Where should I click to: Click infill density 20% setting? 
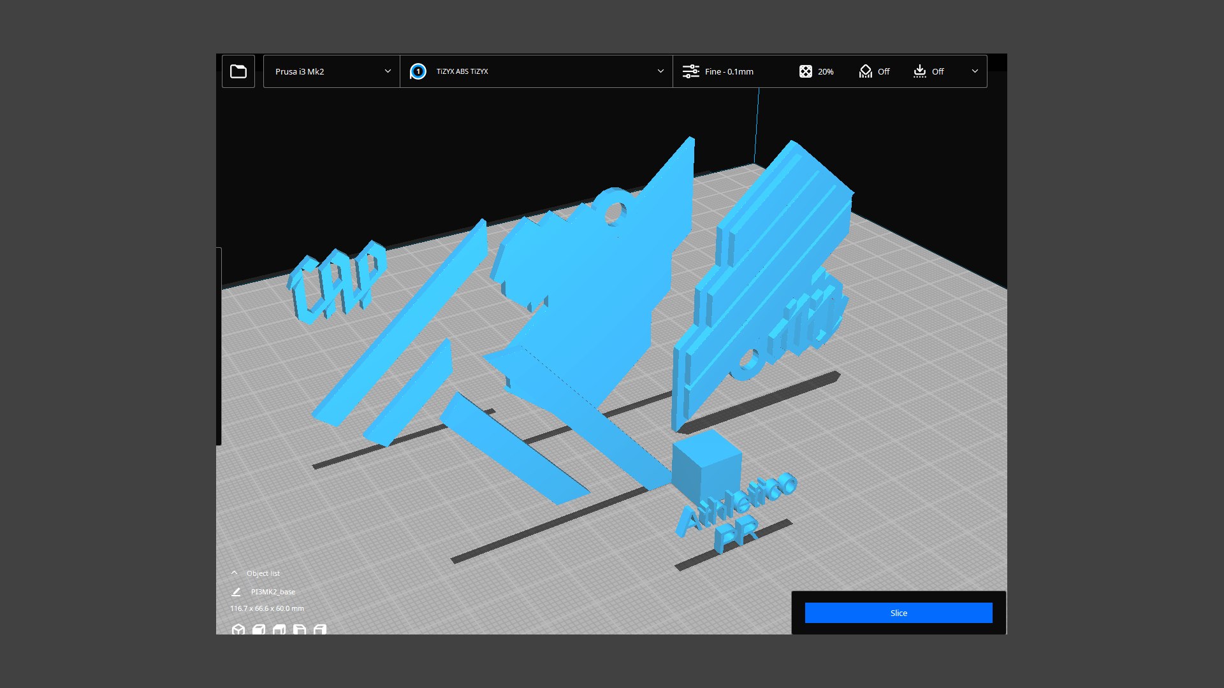pos(817,71)
